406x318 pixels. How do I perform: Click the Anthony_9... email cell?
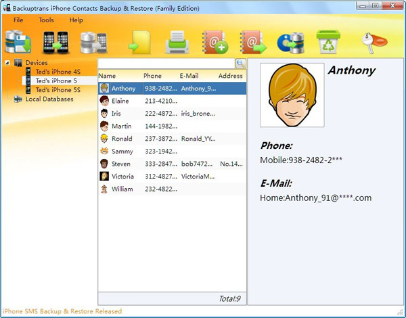coord(198,89)
